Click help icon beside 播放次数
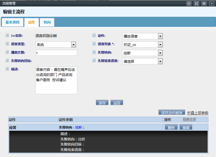Screen dimensions: 216x157 click(x=7, y=52)
